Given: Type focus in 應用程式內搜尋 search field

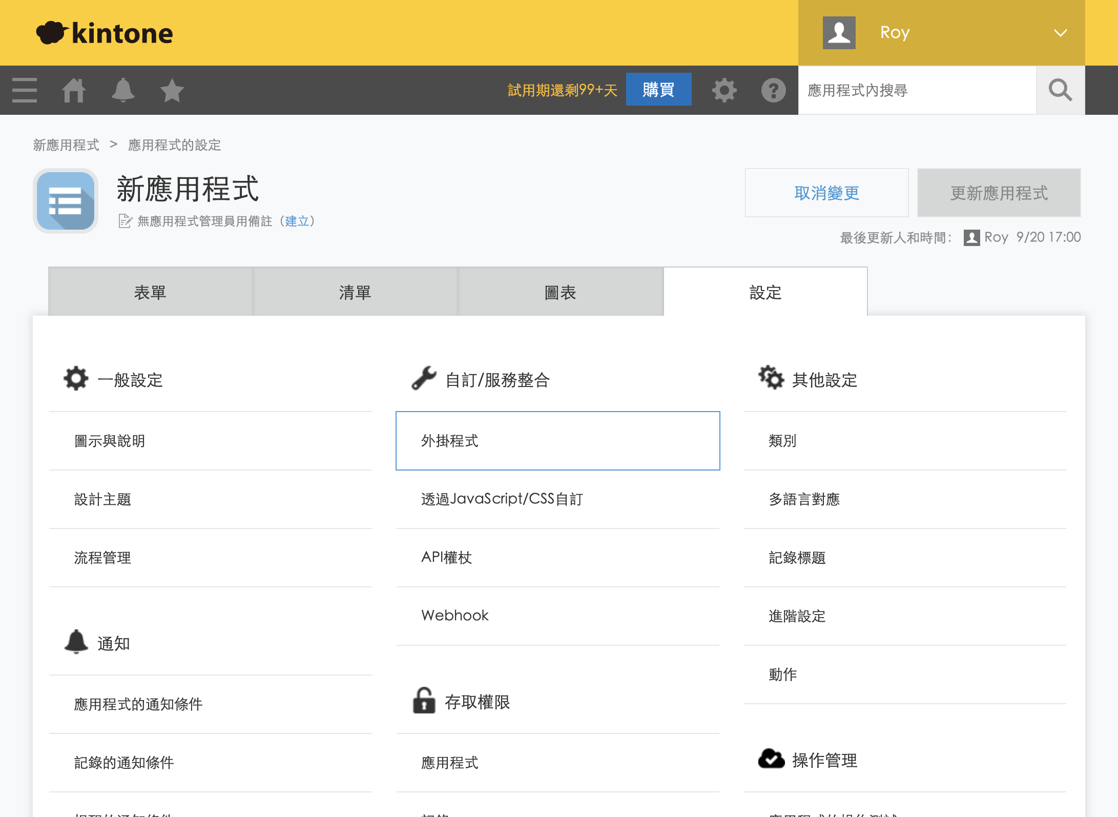Looking at the screenshot, I should coord(917,90).
